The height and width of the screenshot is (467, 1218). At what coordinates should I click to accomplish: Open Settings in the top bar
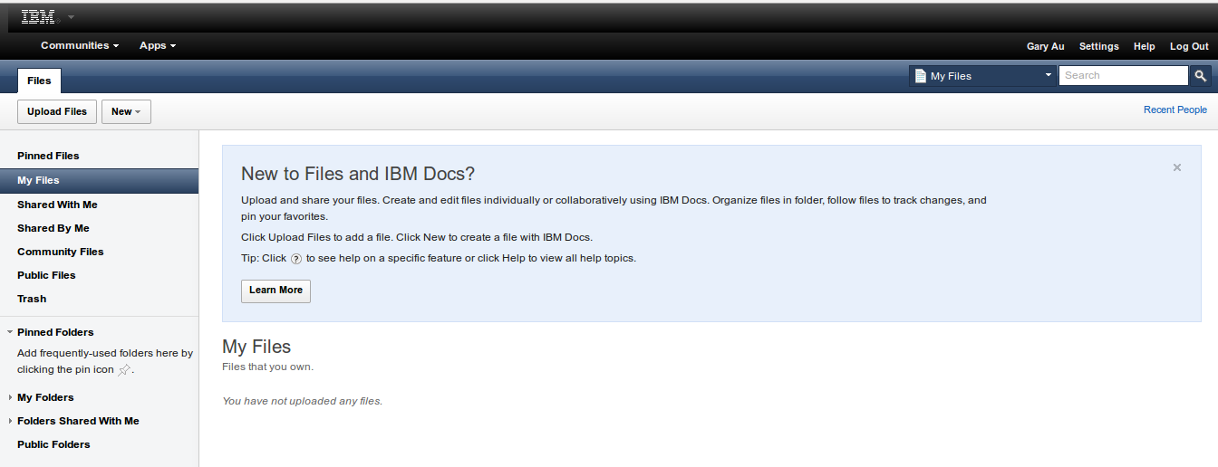click(x=1098, y=46)
